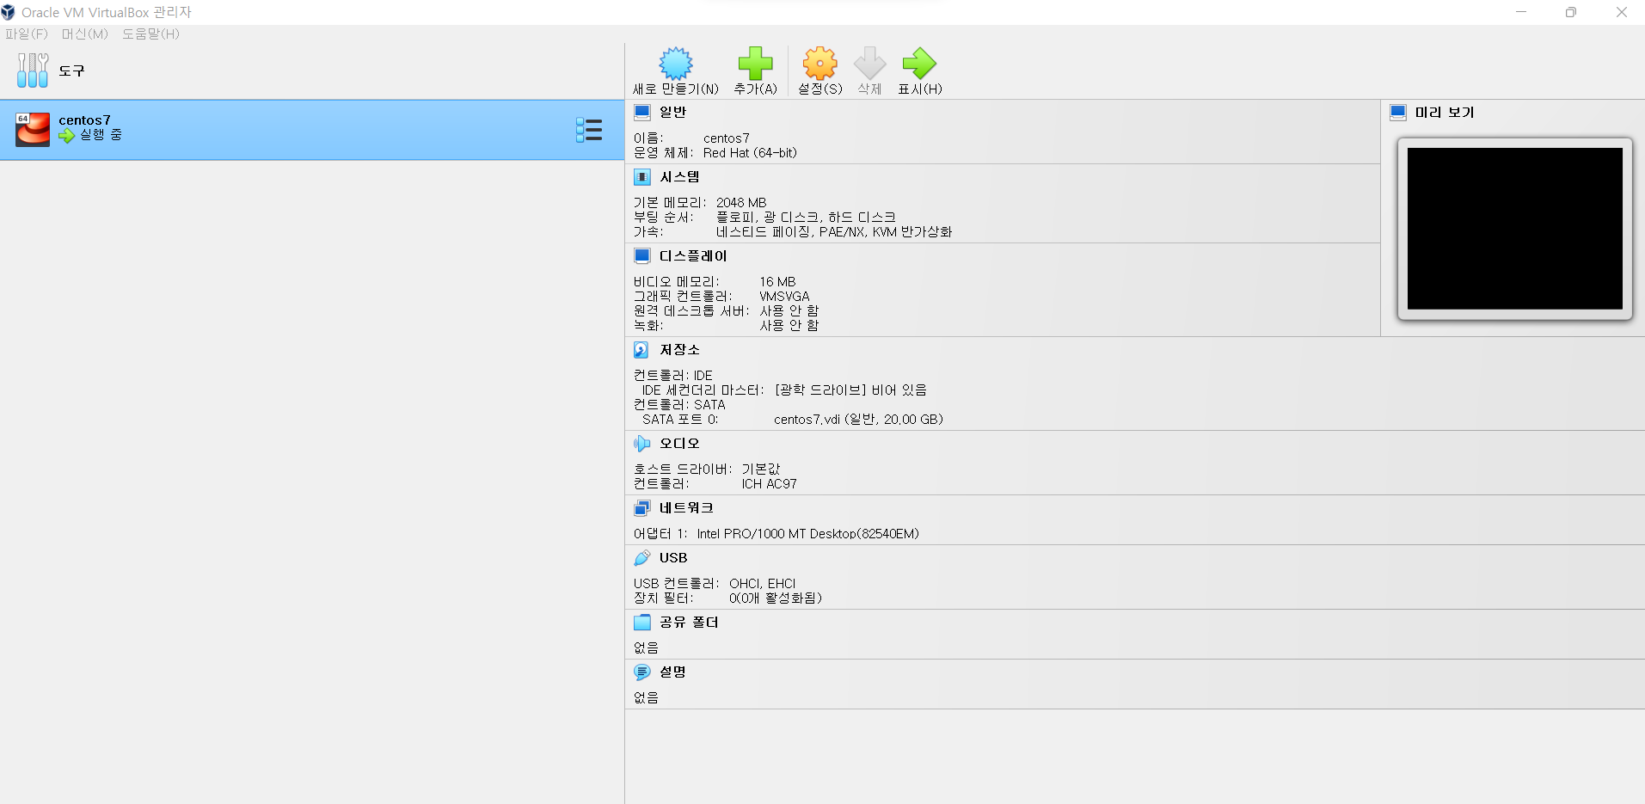
Task: Click the 설명 speech bubble icon
Action: pyautogui.click(x=642, y=672)
